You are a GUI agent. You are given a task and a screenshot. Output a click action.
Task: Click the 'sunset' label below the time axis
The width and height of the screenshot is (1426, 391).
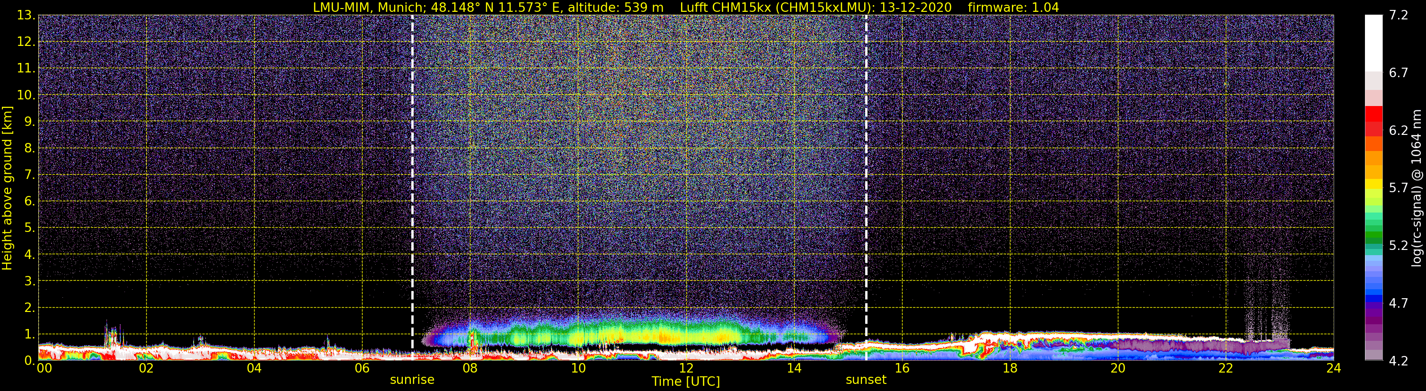[866, 379]
